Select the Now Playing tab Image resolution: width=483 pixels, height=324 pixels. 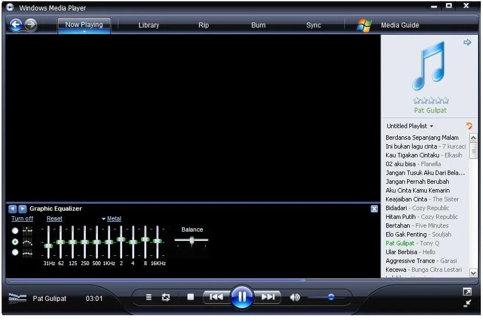point(84,24)
